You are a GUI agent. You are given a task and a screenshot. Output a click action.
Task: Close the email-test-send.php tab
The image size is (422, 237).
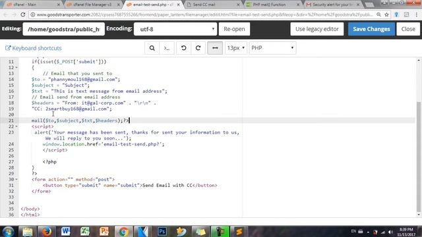(178, 5)
